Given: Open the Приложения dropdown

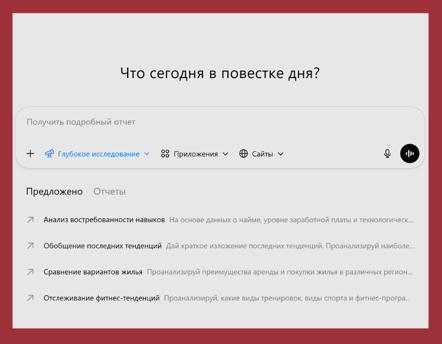Looking at the screenshot, I should pos(225,153).
